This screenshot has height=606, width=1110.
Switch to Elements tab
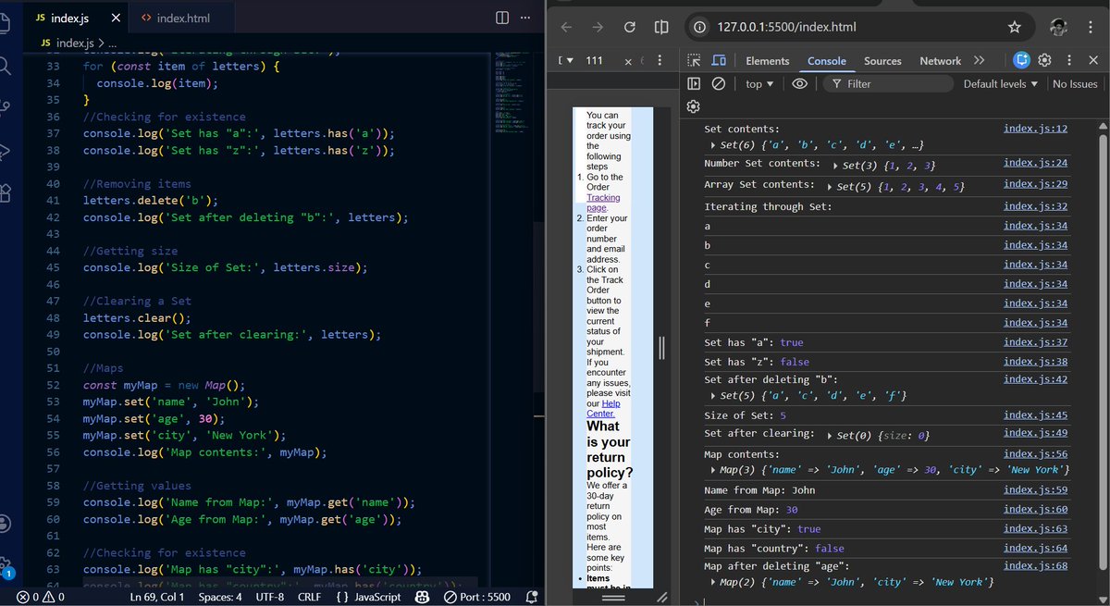(768, 60)
